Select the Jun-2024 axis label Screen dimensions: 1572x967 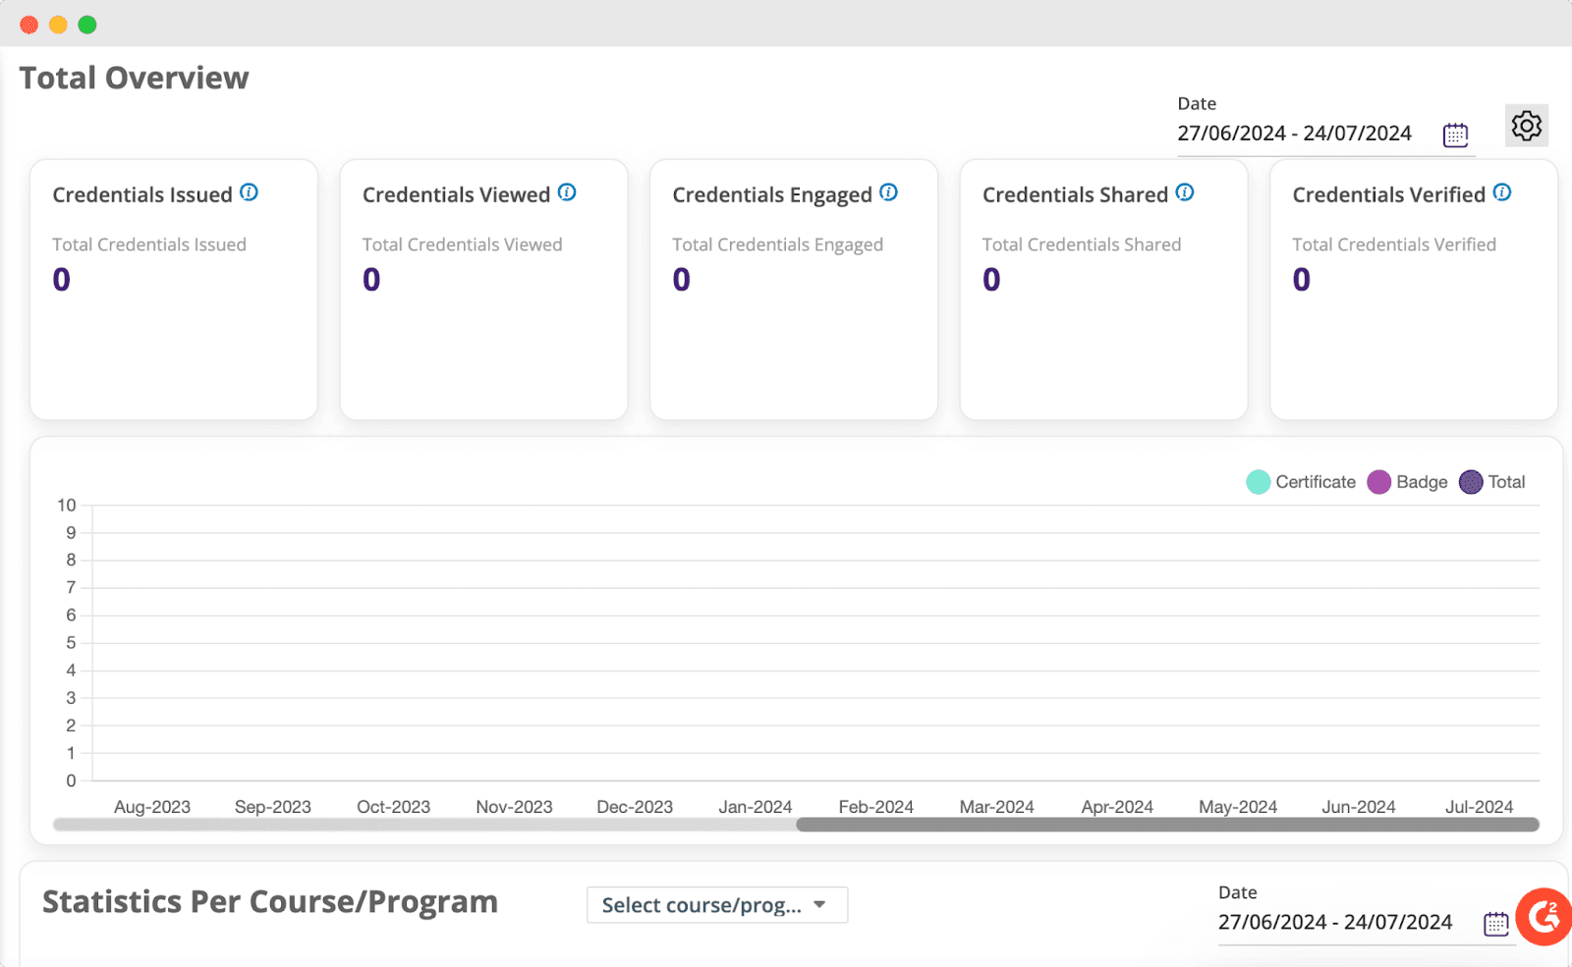click(1359, 807)
